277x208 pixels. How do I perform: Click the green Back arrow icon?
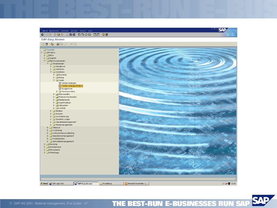(55, 34)
